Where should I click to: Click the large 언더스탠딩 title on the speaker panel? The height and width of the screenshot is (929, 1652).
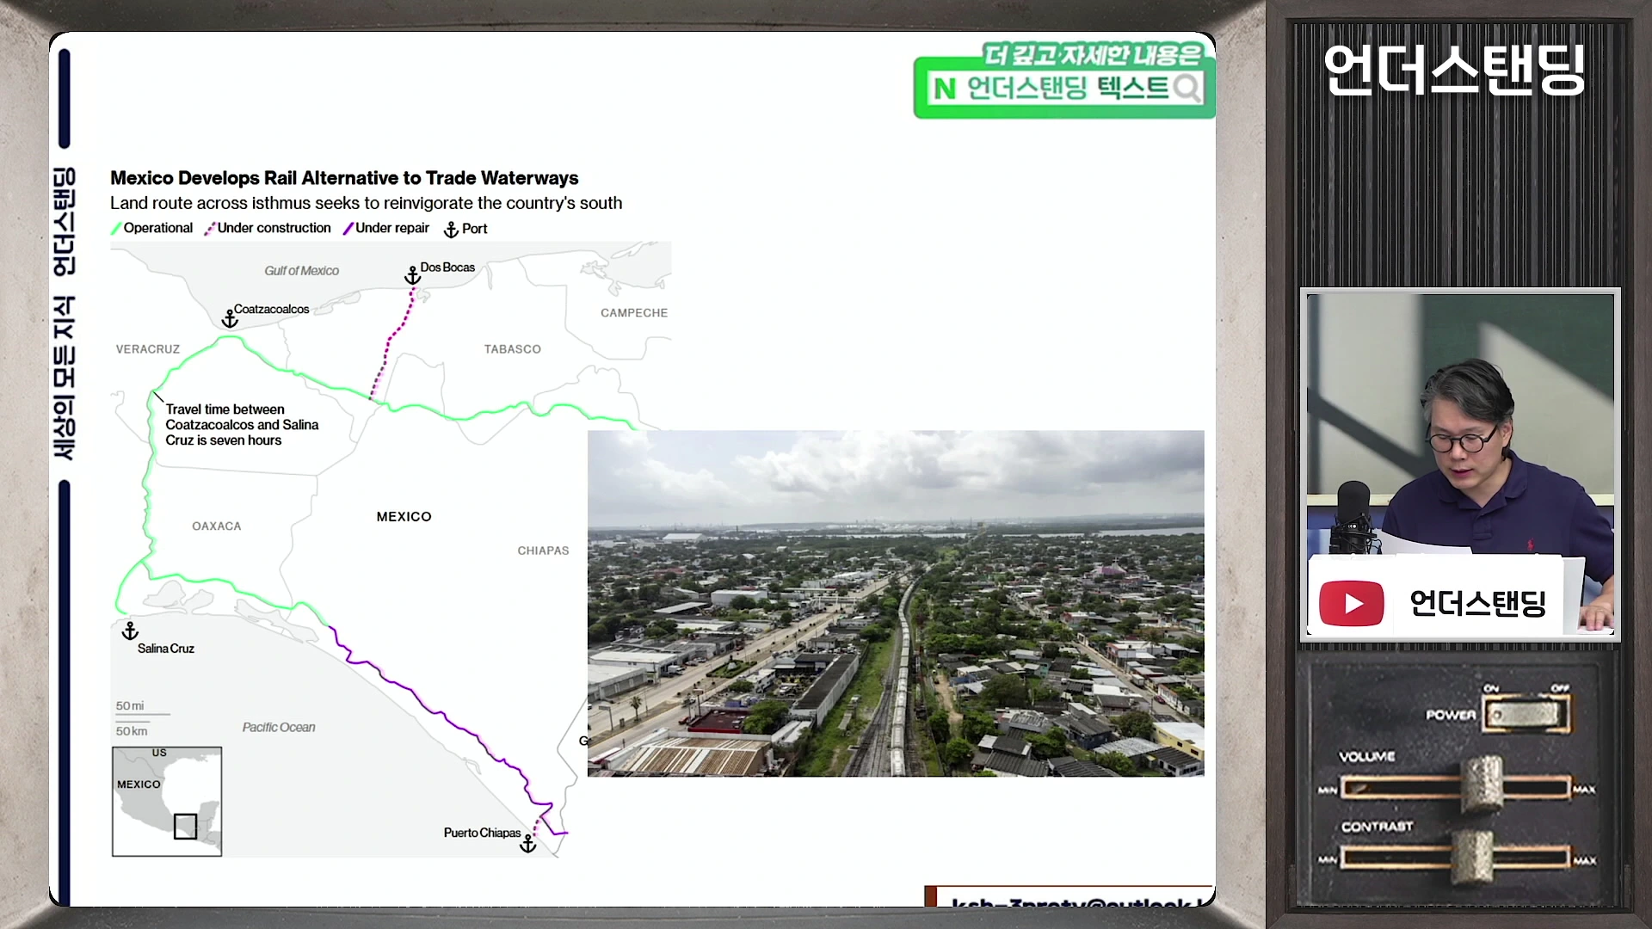pyautogui.click(x=1454, y=69)
